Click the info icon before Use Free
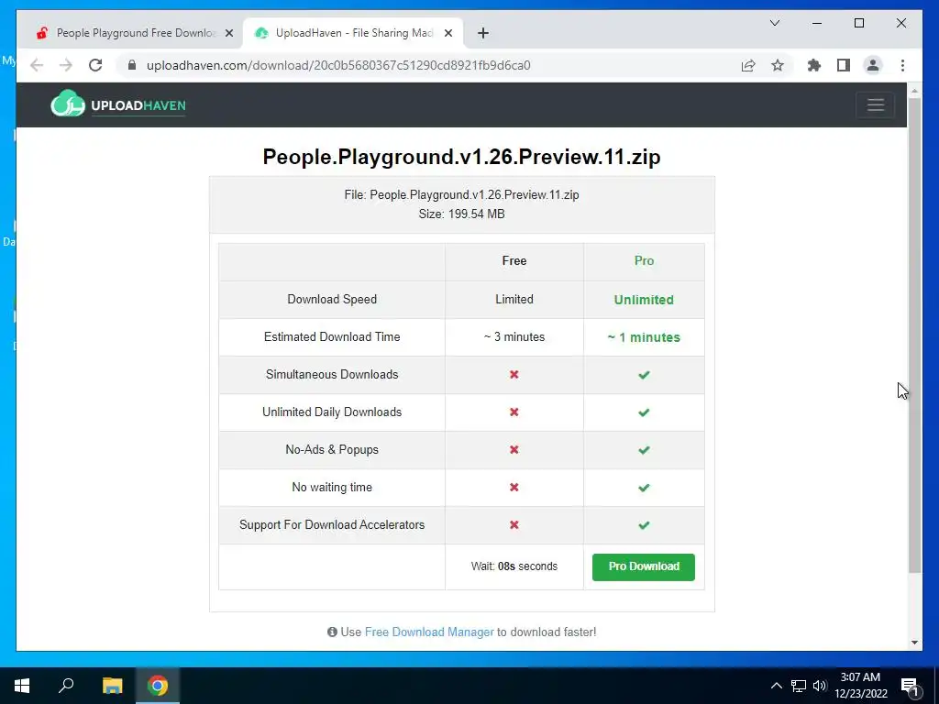The height and width of the screenshot is (704, 939). 332,632
